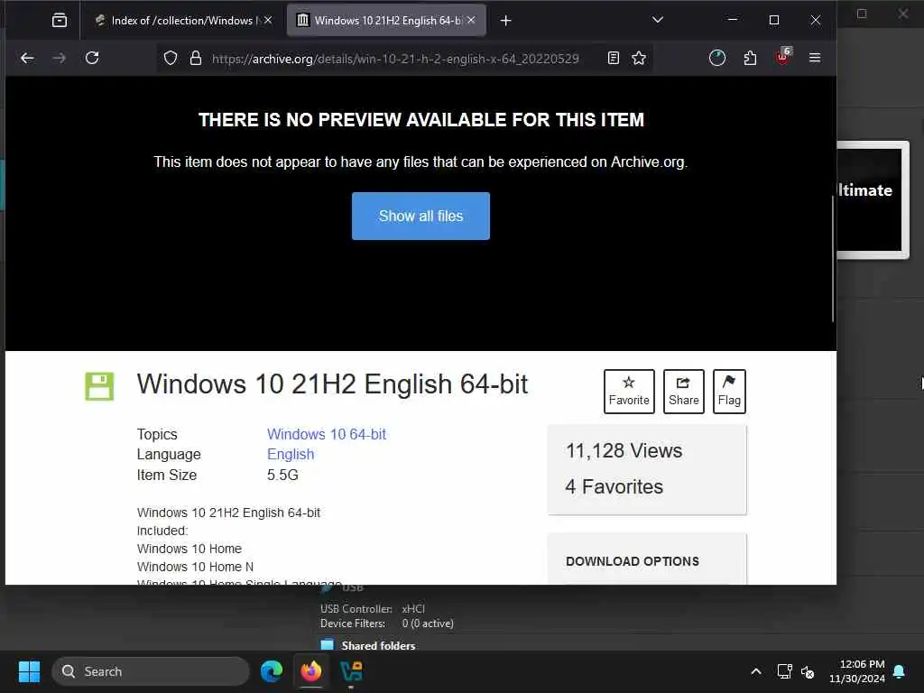Click the Item Size 5.5G value
The height and width of the screenshot is (693, 924).
(282, 475)
